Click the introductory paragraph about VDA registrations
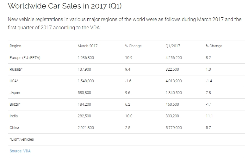248x159 pixels. (124, 23)
